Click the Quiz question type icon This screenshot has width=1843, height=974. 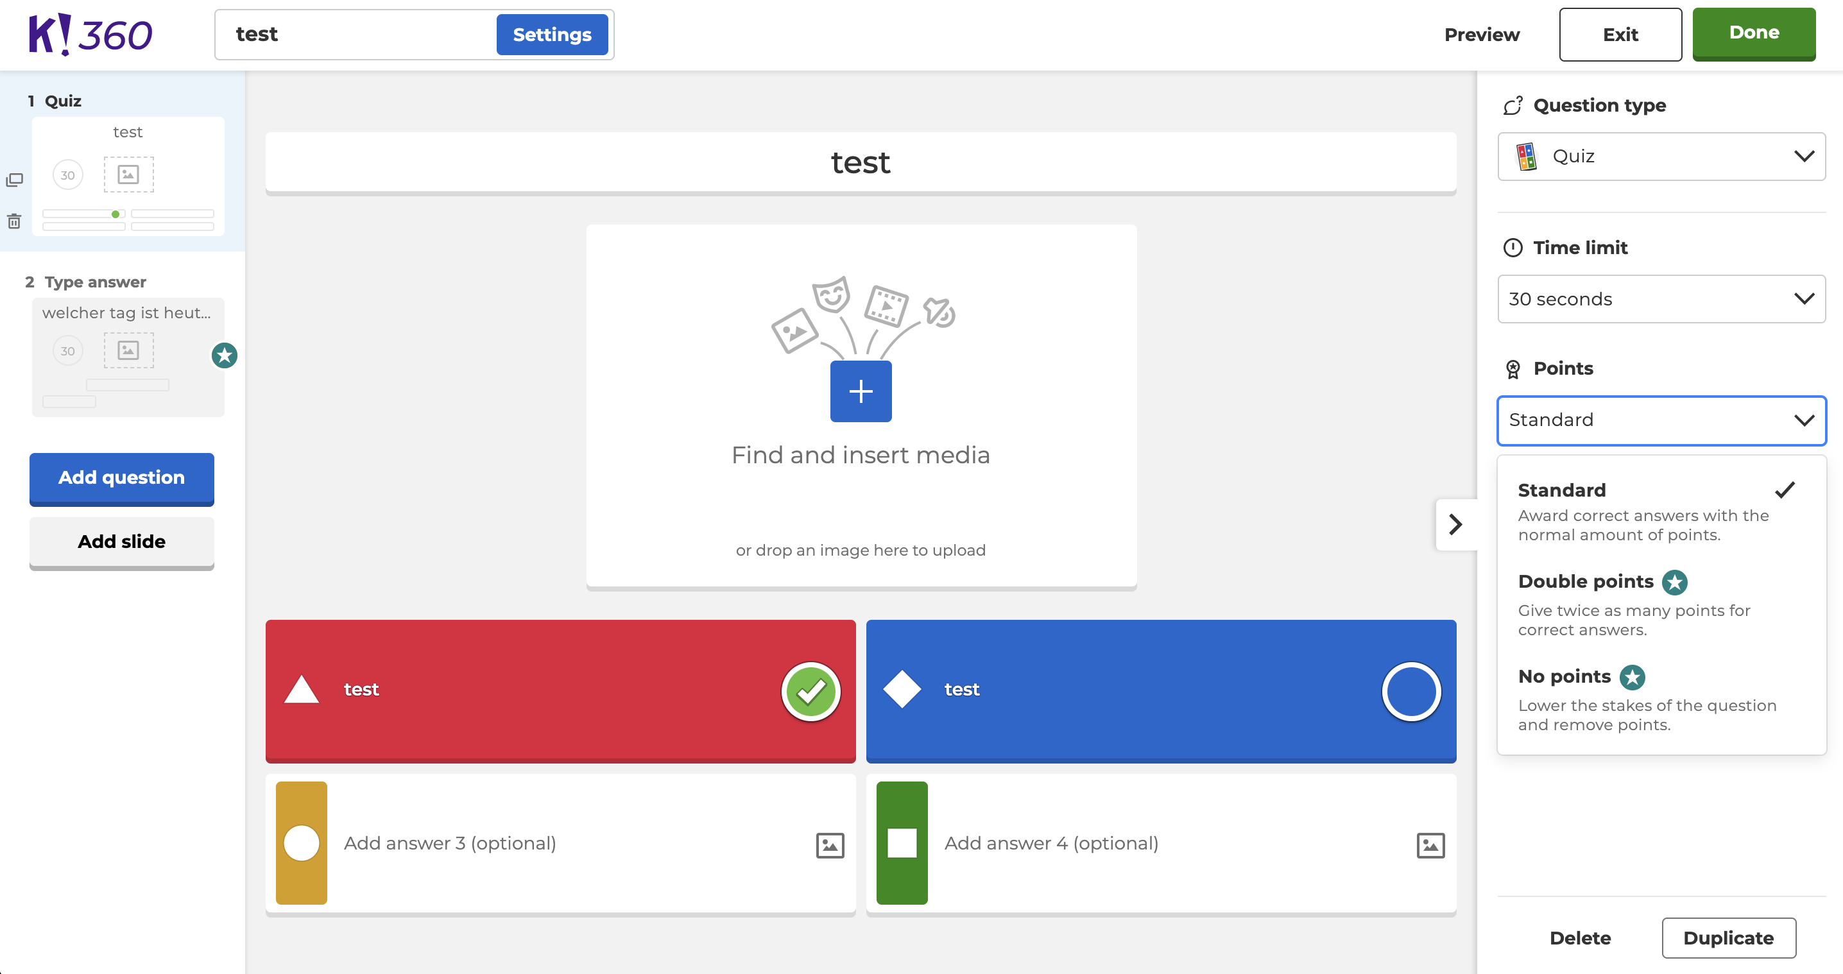1523,155
